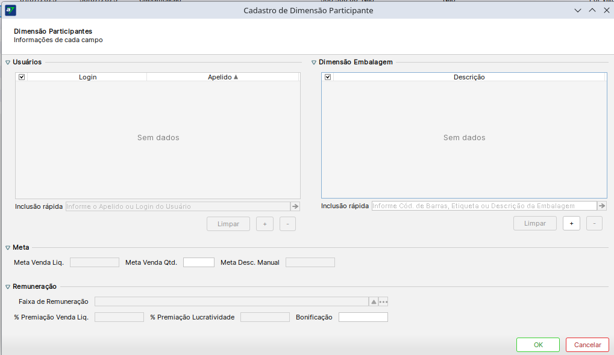This screenshot has height=355, width=614.
Task: Open Faixa de Remuneração dropdown arrow
Action: pyautogui.click(x=373, y=301)
